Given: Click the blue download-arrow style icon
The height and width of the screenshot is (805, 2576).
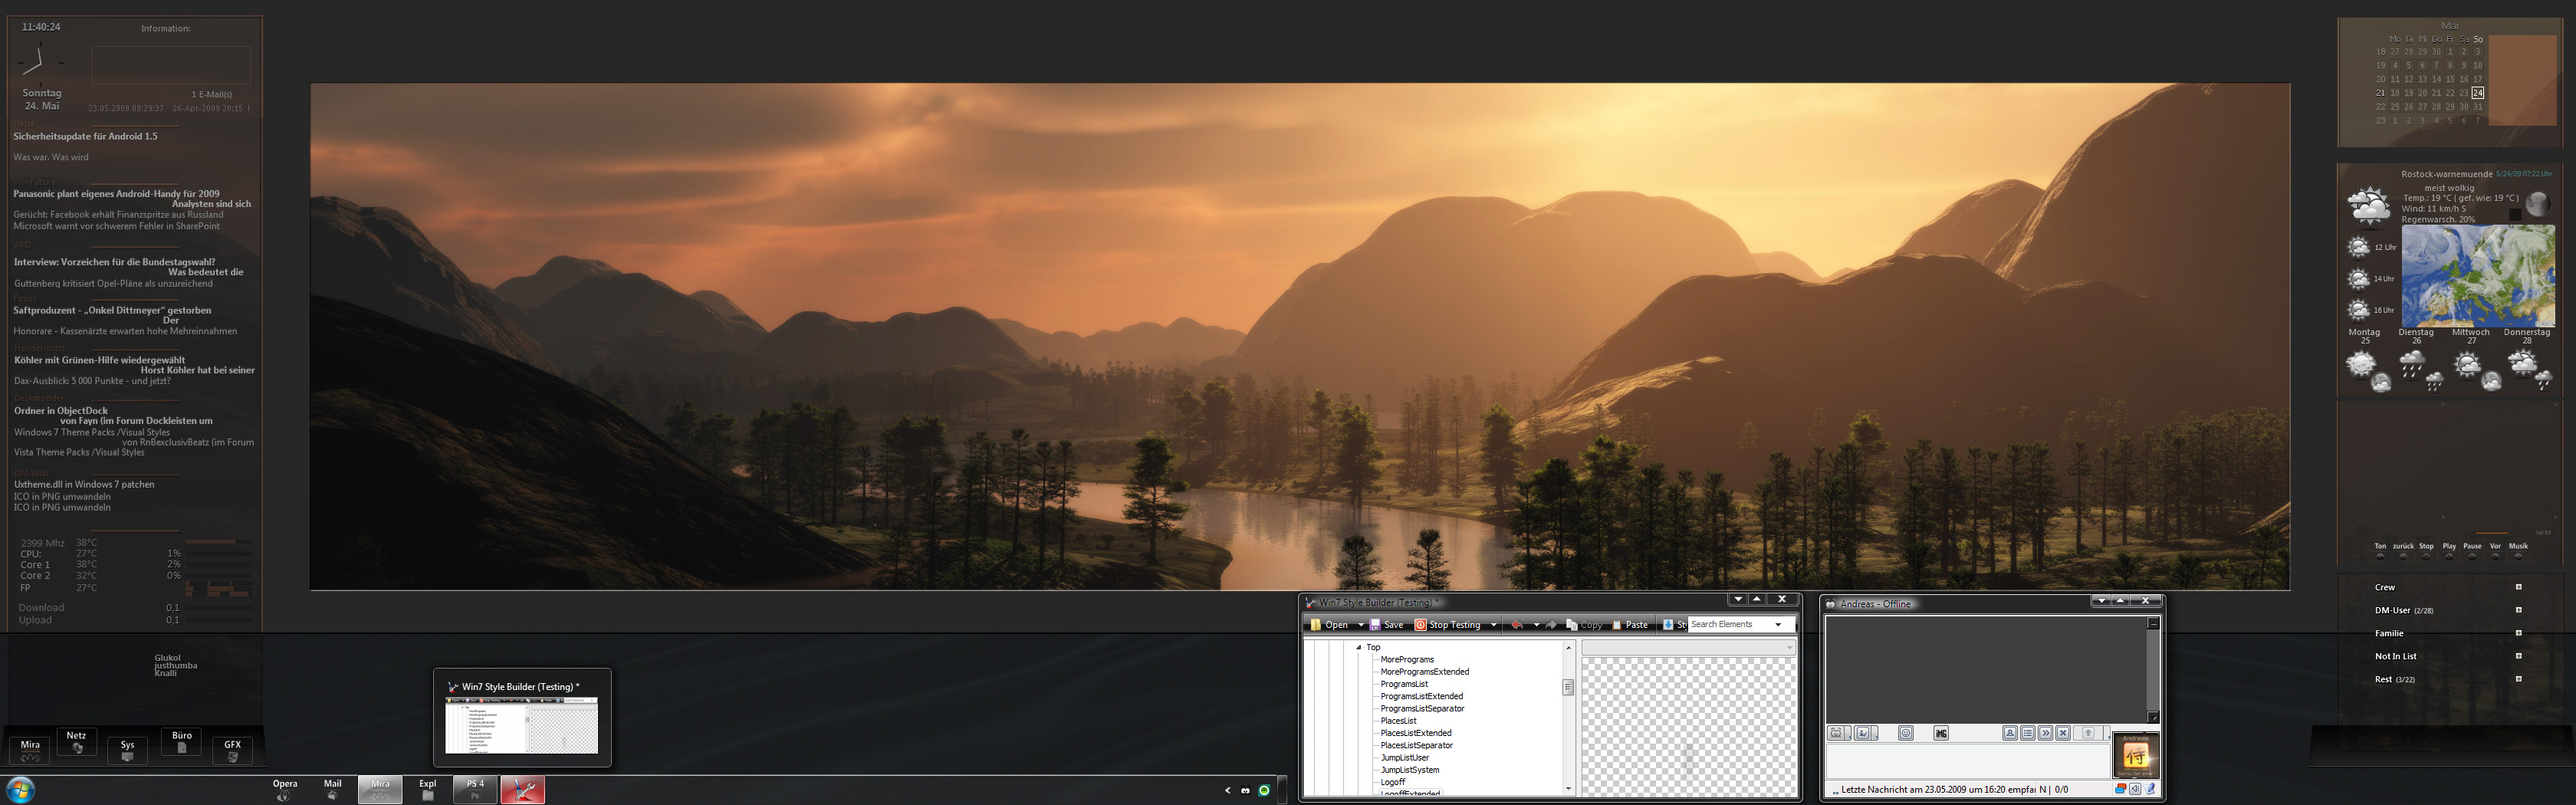Looking at the screenshot, I should (x=1668, y=625).
